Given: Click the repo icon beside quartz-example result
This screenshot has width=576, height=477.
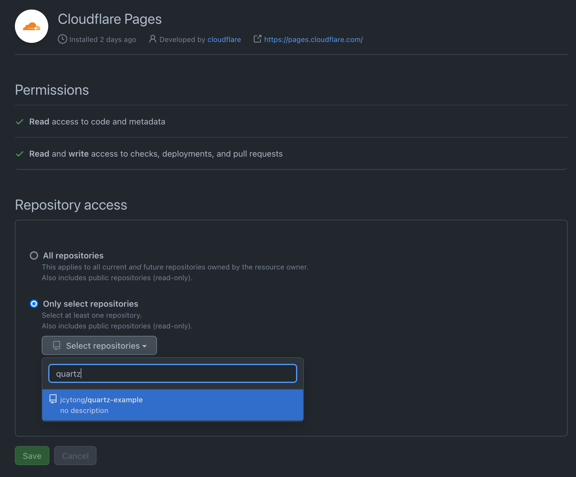Looking at the screenshot, I should coord(53,399).
